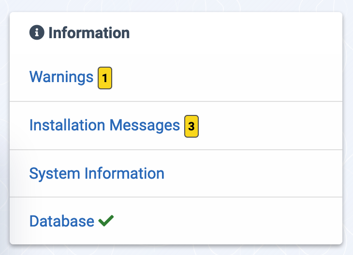Select the Information panel heading text
The width and height of the screenshot is (353, 255).
coord(89,33)
